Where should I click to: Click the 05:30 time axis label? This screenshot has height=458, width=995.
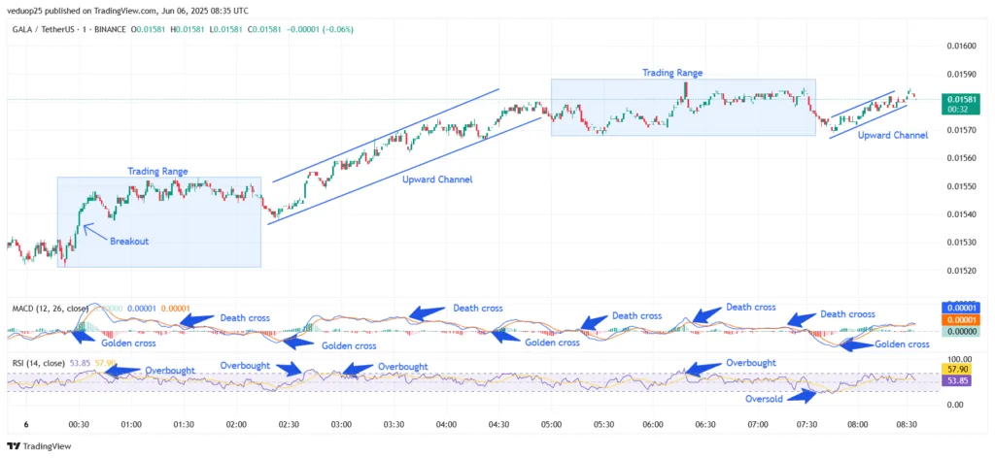(602, 424)
